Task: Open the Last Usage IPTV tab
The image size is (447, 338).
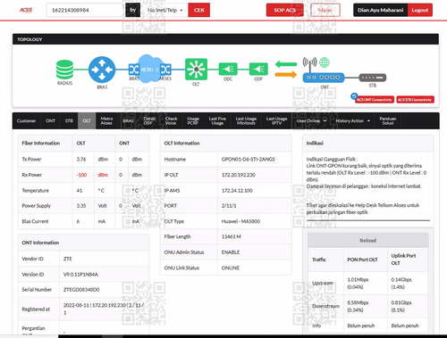Action: click(276, 120)
